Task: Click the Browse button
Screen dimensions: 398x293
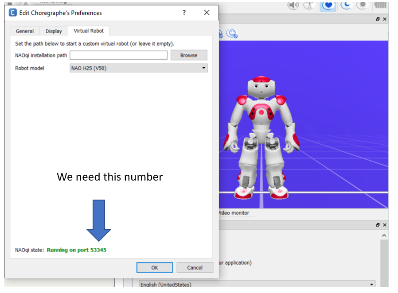Action: coord(189,55)
